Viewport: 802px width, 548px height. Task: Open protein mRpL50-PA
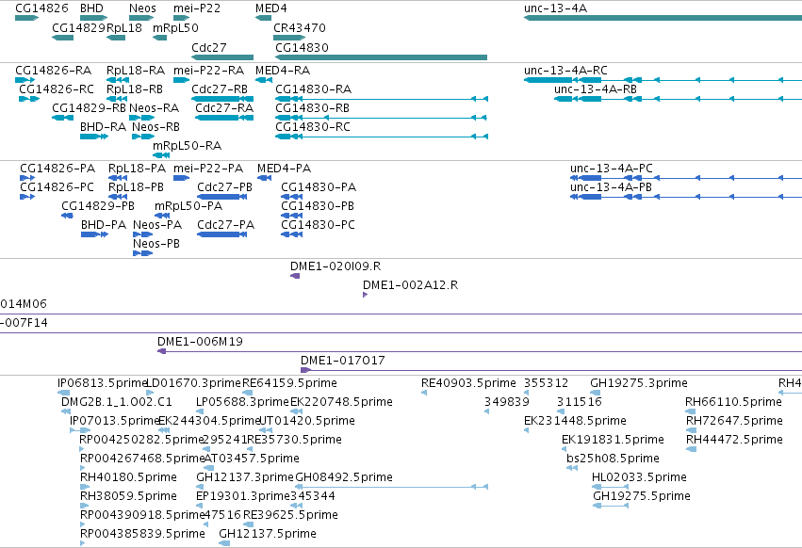(x=188, y=206)
